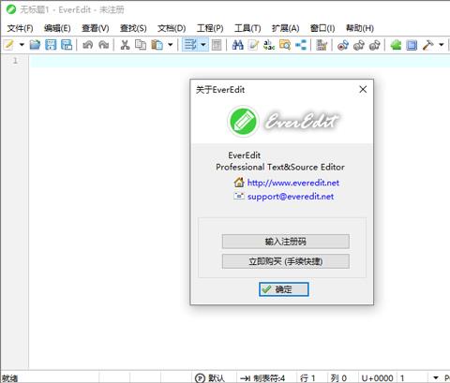
Task: Click the 列 0 status bar entry
Action: tap(338, 378)
